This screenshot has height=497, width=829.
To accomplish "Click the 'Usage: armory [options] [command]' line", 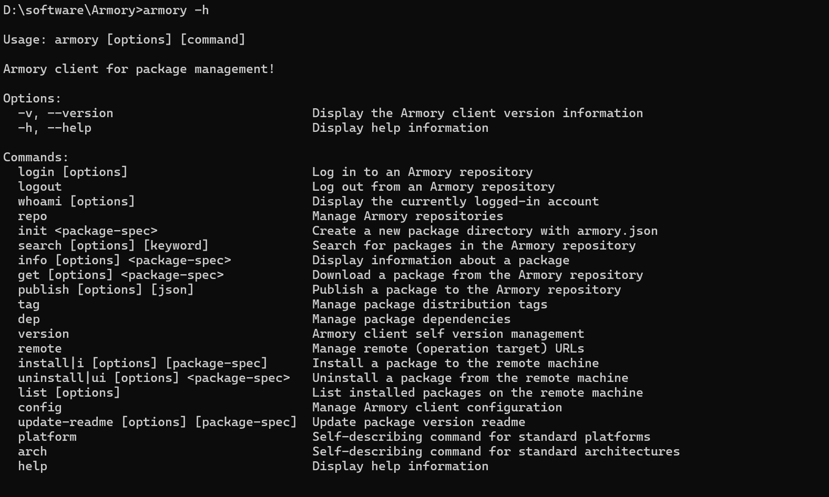I will point(124,40).
